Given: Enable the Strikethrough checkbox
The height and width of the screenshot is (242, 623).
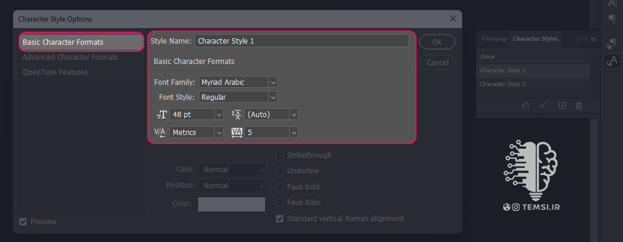Looking at the screenshot, I should [x=279, y=155].
